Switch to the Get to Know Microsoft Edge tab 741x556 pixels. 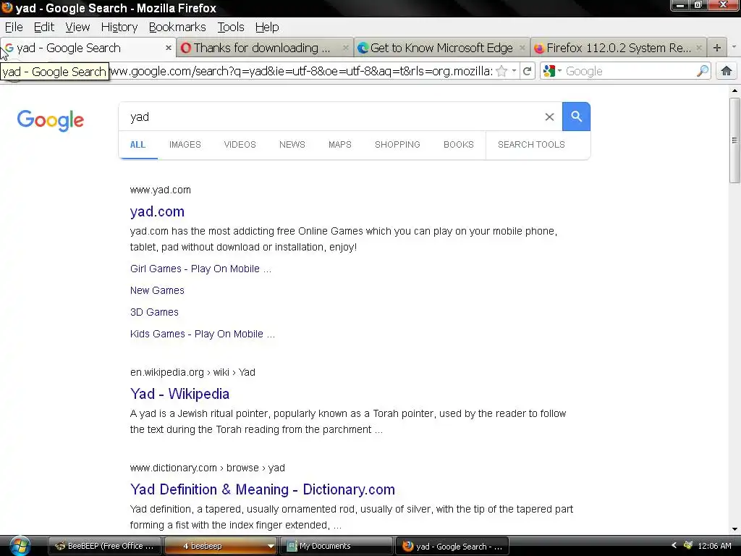coord(441,48)
